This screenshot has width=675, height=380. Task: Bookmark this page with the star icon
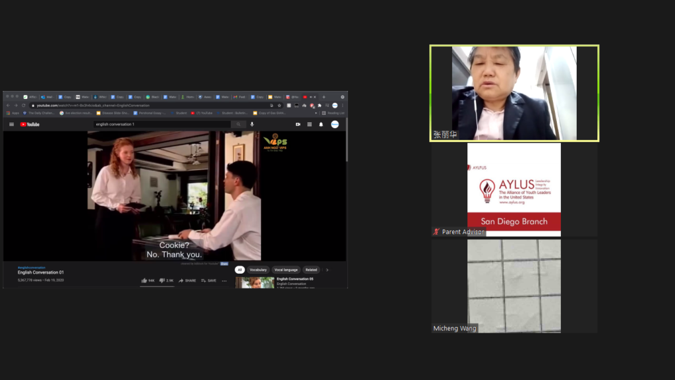coord(279,106)
